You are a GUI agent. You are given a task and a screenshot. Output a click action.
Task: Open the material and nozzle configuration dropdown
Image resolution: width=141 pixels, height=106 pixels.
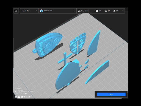point(58,11)
